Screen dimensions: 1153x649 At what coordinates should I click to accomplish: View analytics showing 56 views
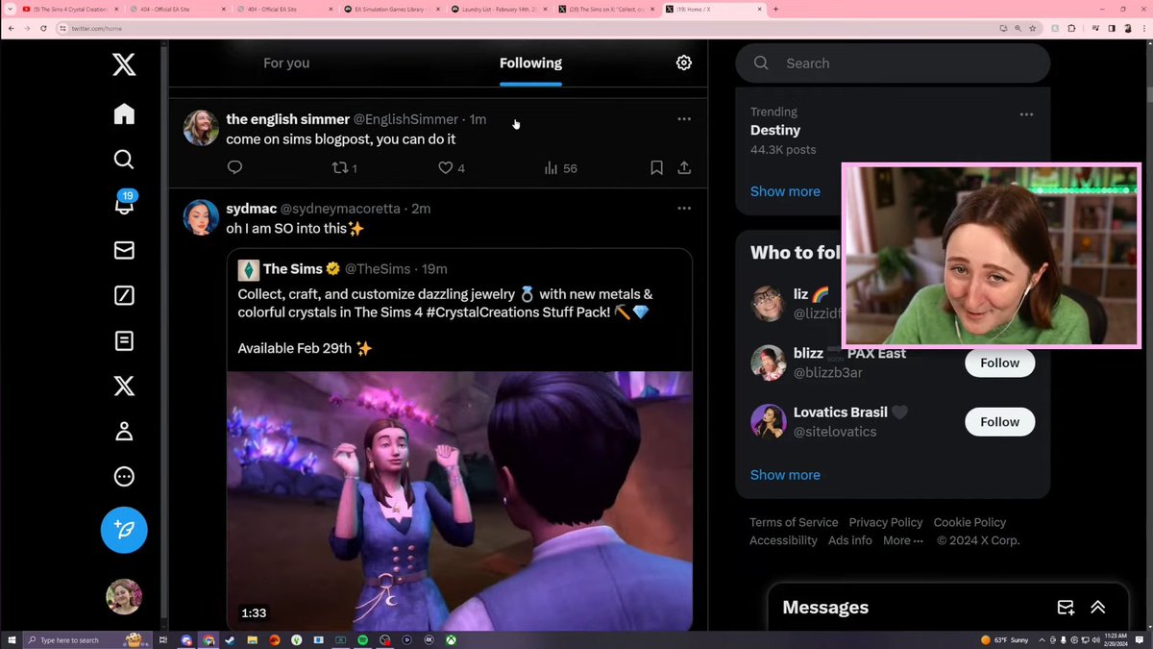point(560,168)
